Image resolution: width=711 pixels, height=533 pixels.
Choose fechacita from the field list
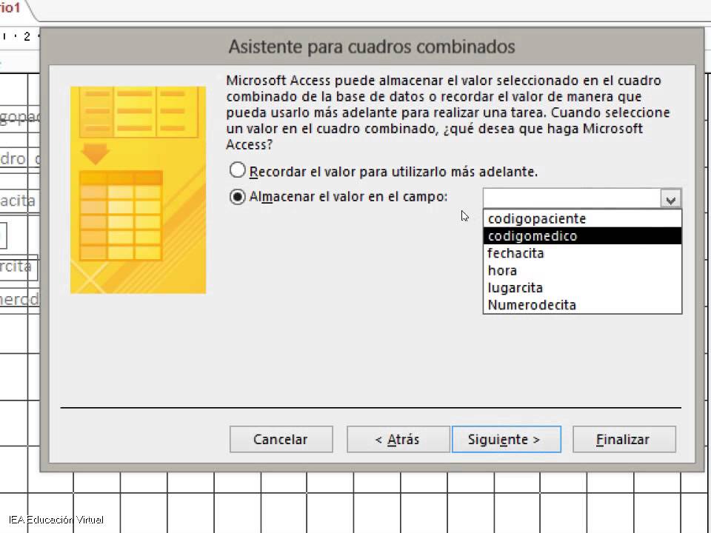click(582, 253)
